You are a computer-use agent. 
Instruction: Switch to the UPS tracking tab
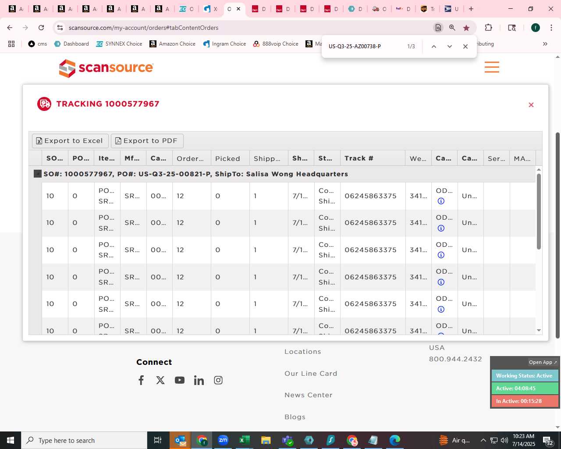[x=428, y=9]
